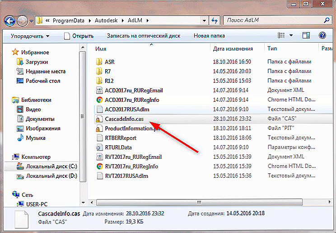Open the view options dropdown arrow

[291, 35]
